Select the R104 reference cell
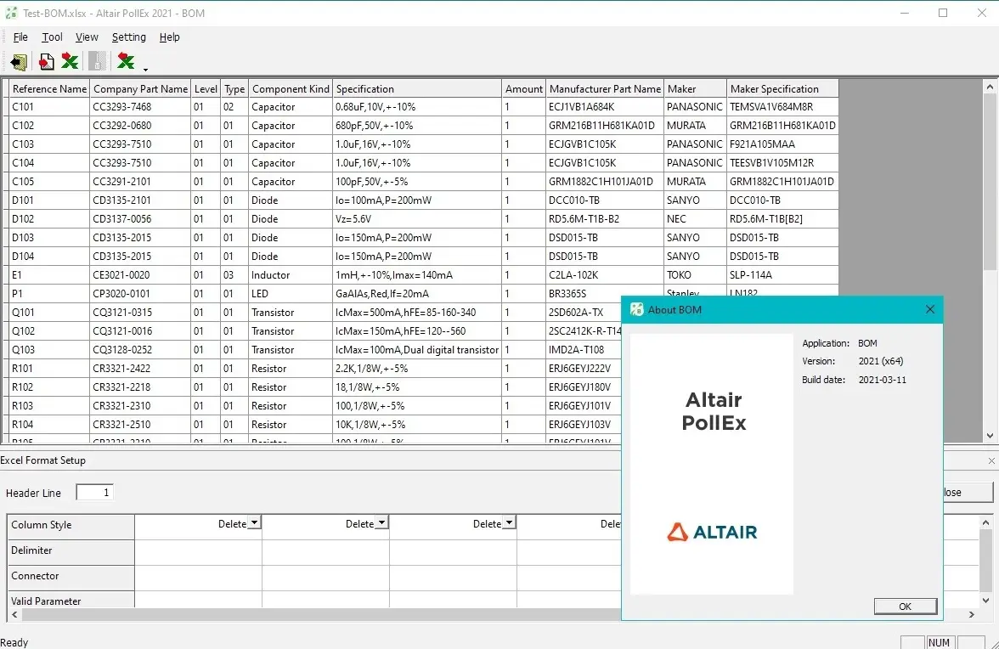This screenshot has height=649, width=999. (x=49, y=424)
